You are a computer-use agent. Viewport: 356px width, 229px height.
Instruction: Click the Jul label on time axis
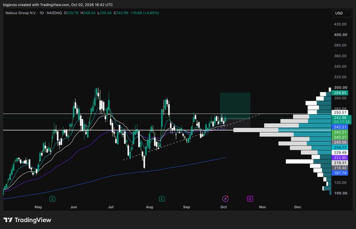[x=110, y=207]
